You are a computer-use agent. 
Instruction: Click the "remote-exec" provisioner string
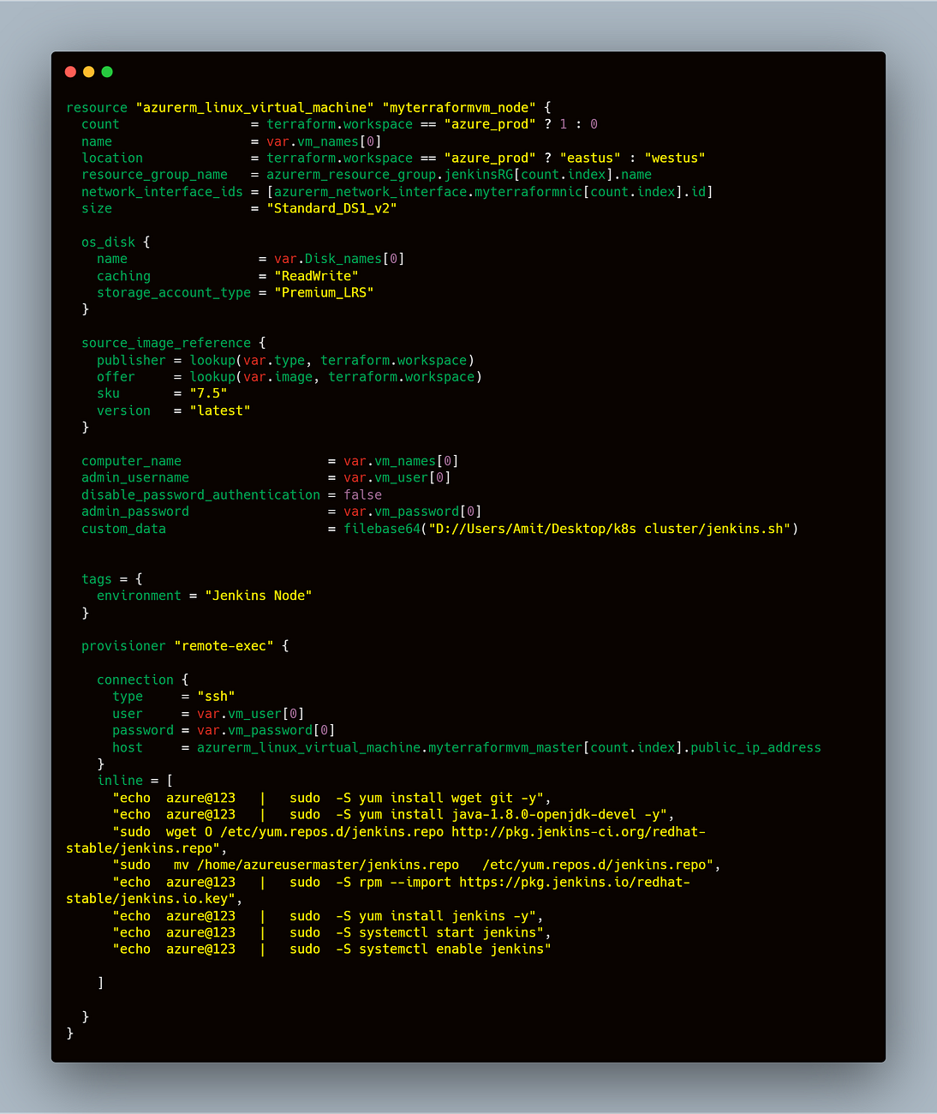(x=224, y=647)
